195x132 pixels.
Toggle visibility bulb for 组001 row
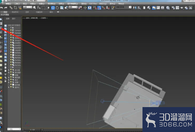coord(11,87)
